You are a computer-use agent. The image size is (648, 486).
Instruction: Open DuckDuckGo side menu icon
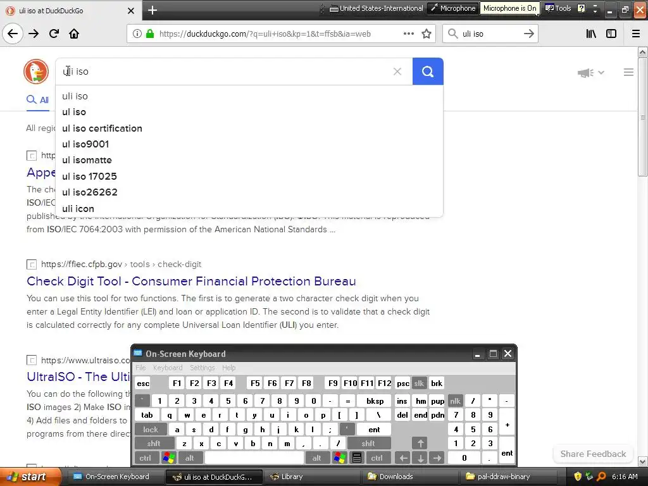pyautogui.click(x=628, y=72)
